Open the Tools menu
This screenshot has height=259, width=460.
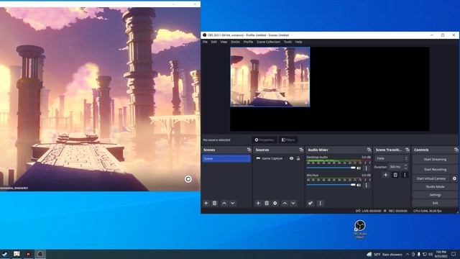pyautogui.click(x=287, y=42)
